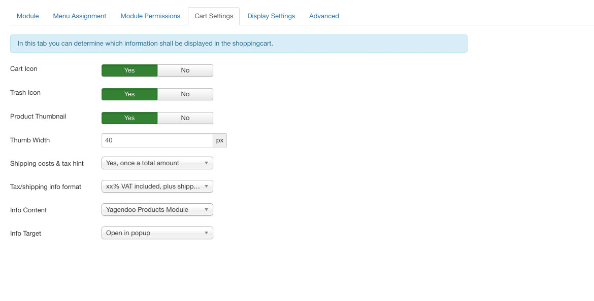Open the Info Content dropdown
This screenshot has height=301, width=594.
(157, 209)
